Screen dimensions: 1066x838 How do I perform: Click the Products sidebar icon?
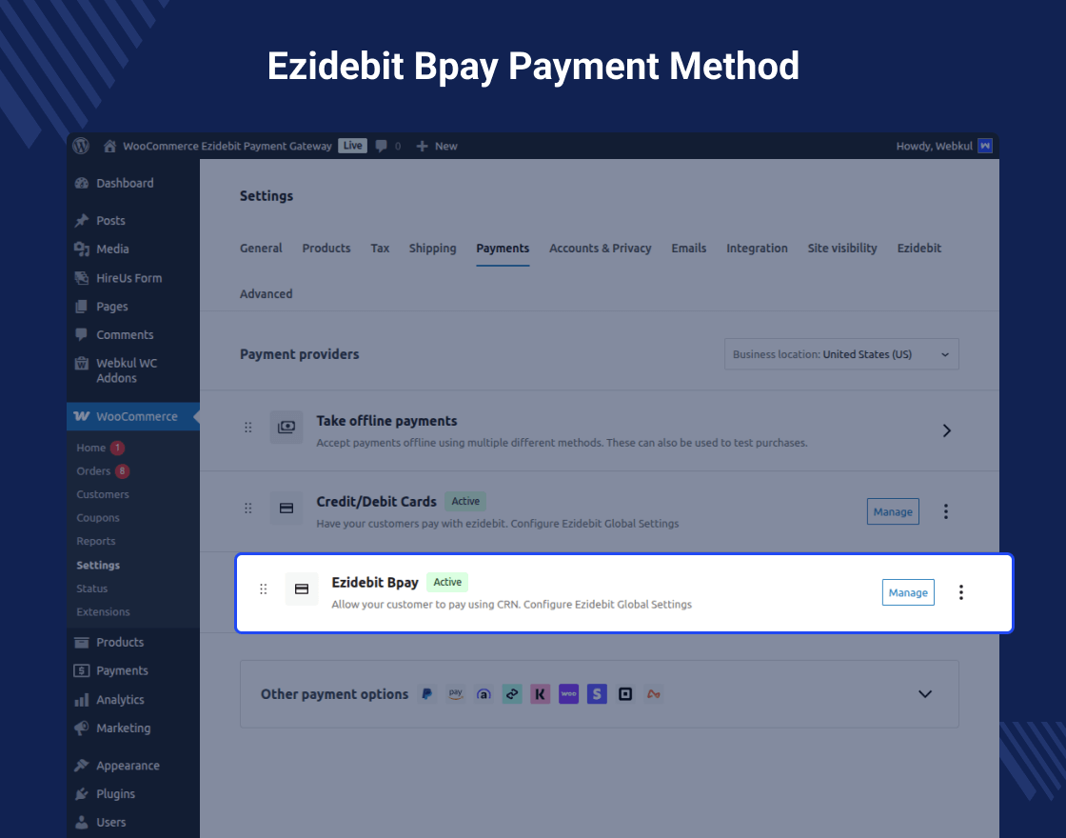coord(82,642)
